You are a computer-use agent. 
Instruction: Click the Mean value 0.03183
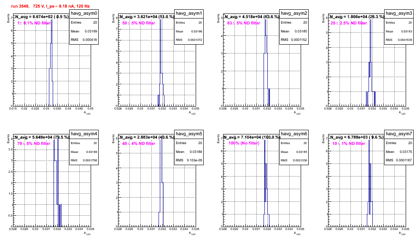(x=407, y=31)
